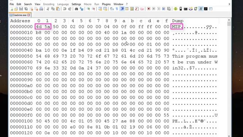This screenshot has width=243, height=137.
Task: Close the document with the menu bar X
Action: point(229,4)
